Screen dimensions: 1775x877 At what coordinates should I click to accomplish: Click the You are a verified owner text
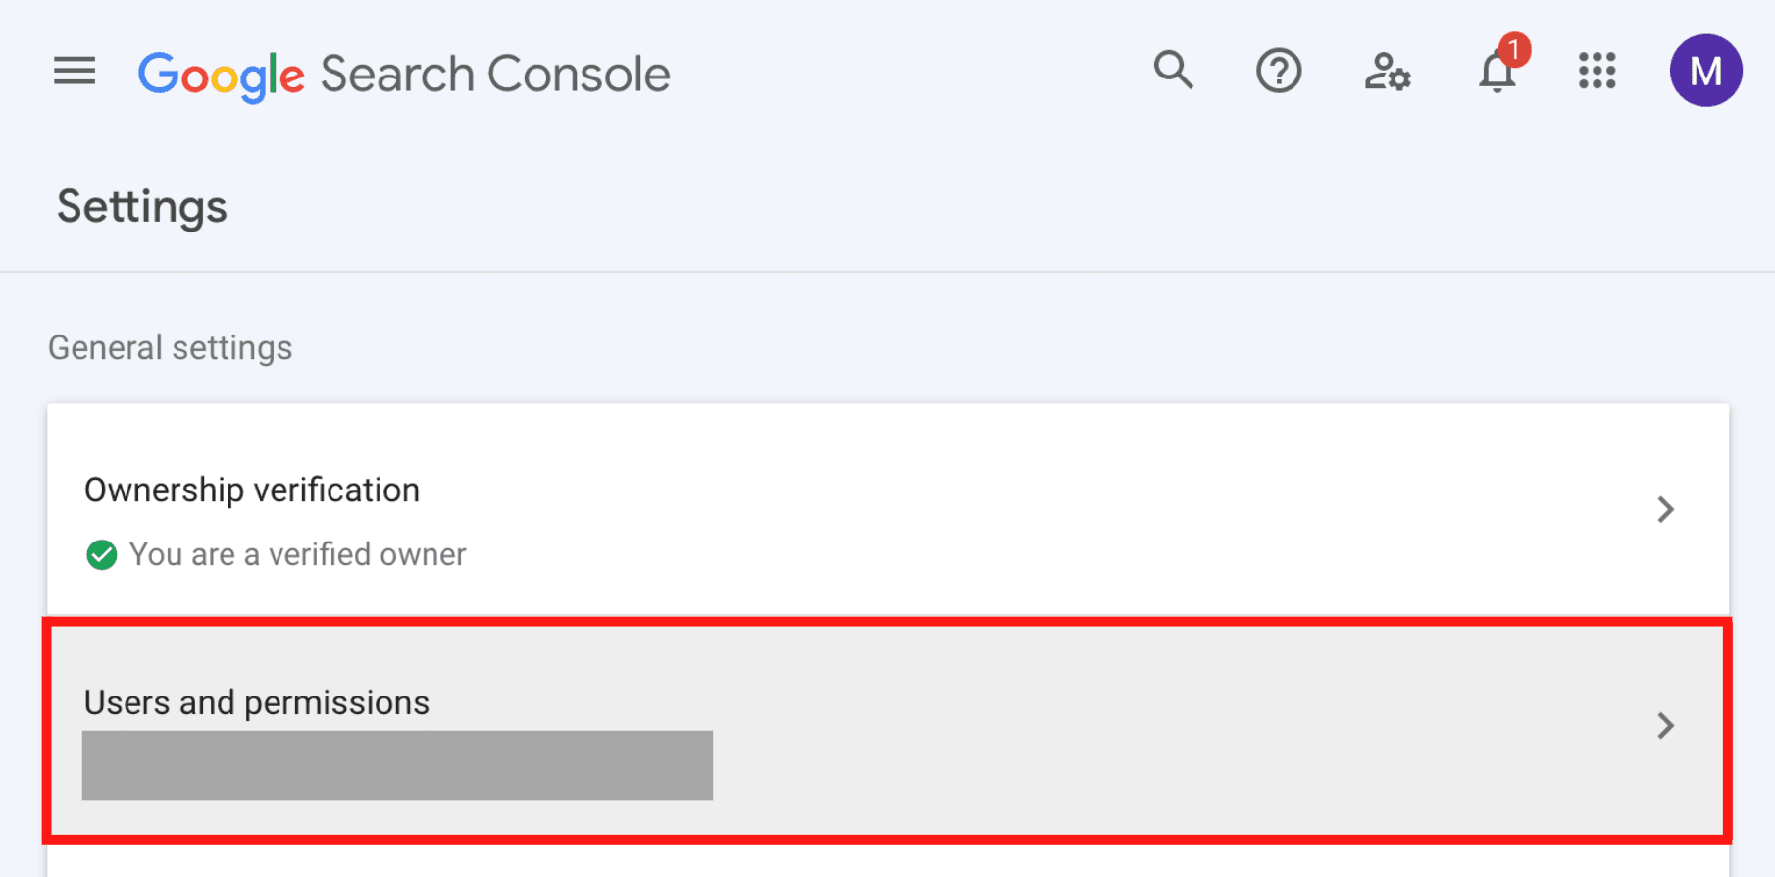click(297, 554)
